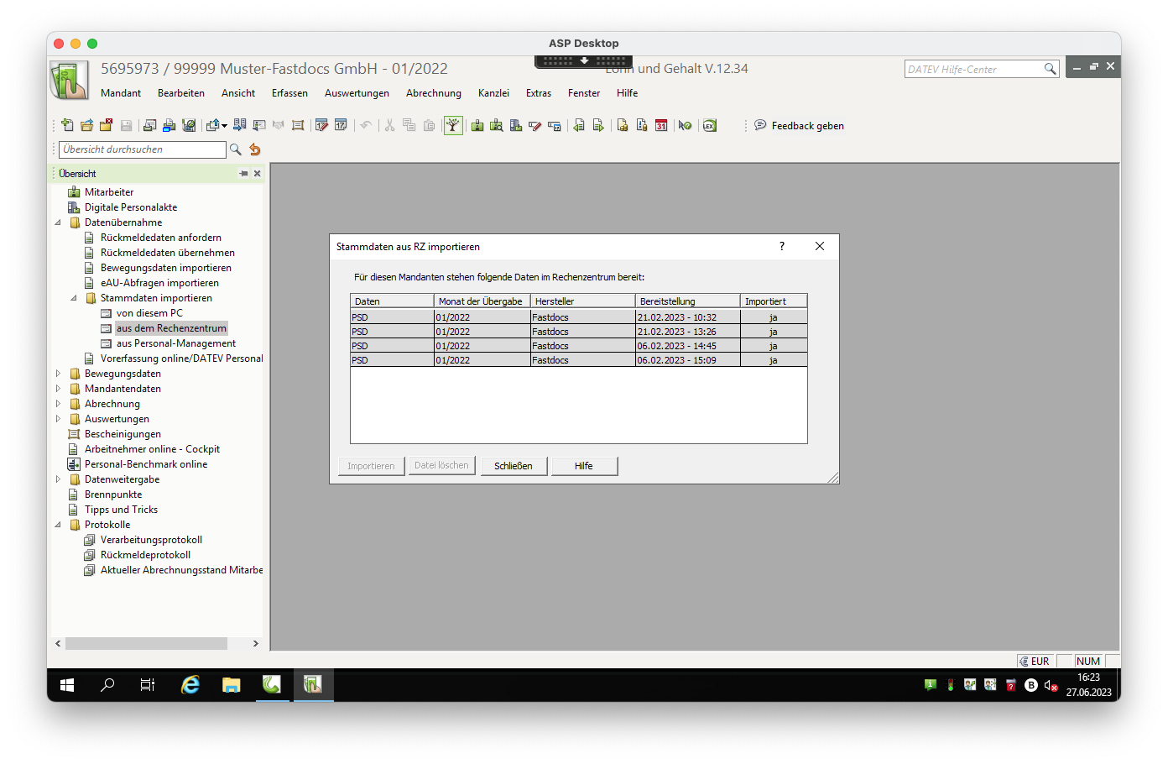The image size is (1168, 764).
Task: Toggle the tree overview icon in toolbar
Action: click(453, 125)
